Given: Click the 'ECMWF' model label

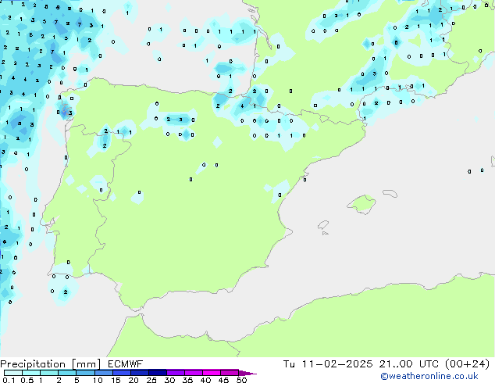Looking at the screenshot, I should point(125,364).
